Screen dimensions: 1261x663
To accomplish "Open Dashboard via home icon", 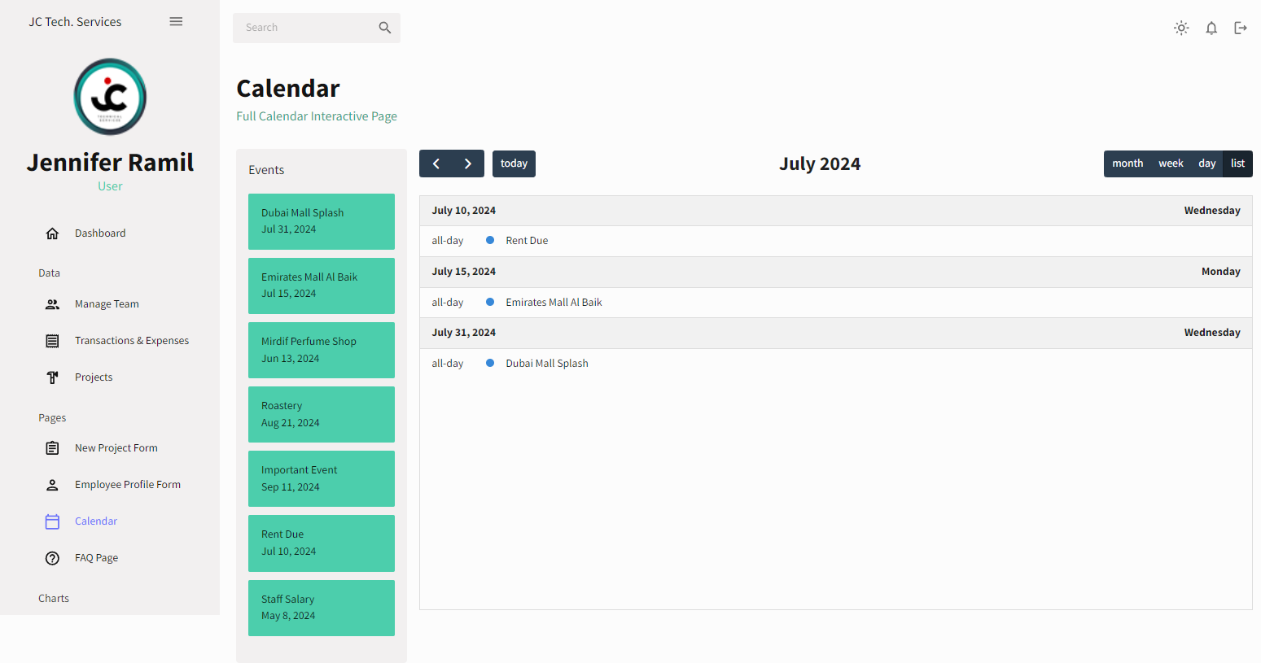I will pyautogui.click(x=53, y=233).
